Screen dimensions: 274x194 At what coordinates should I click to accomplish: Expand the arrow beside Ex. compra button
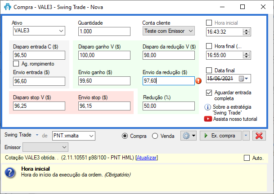point(246,136)
